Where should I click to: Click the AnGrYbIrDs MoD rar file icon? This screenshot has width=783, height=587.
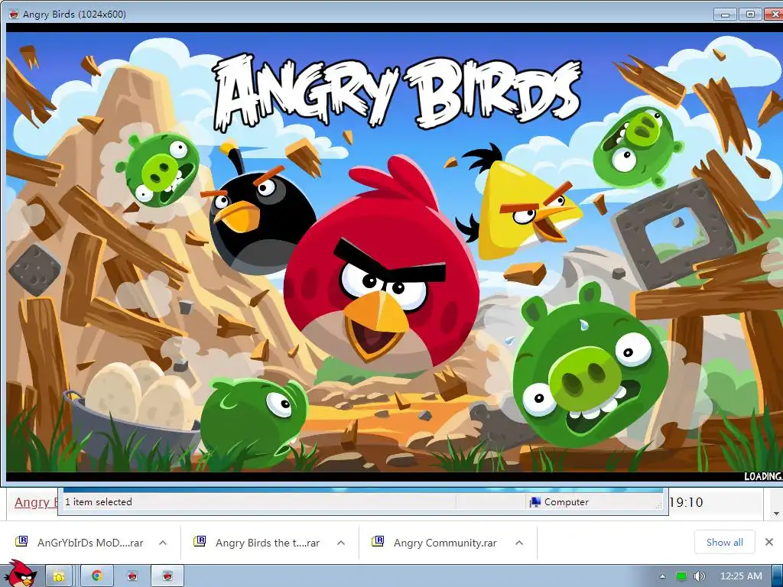click(x=21, y=542)
